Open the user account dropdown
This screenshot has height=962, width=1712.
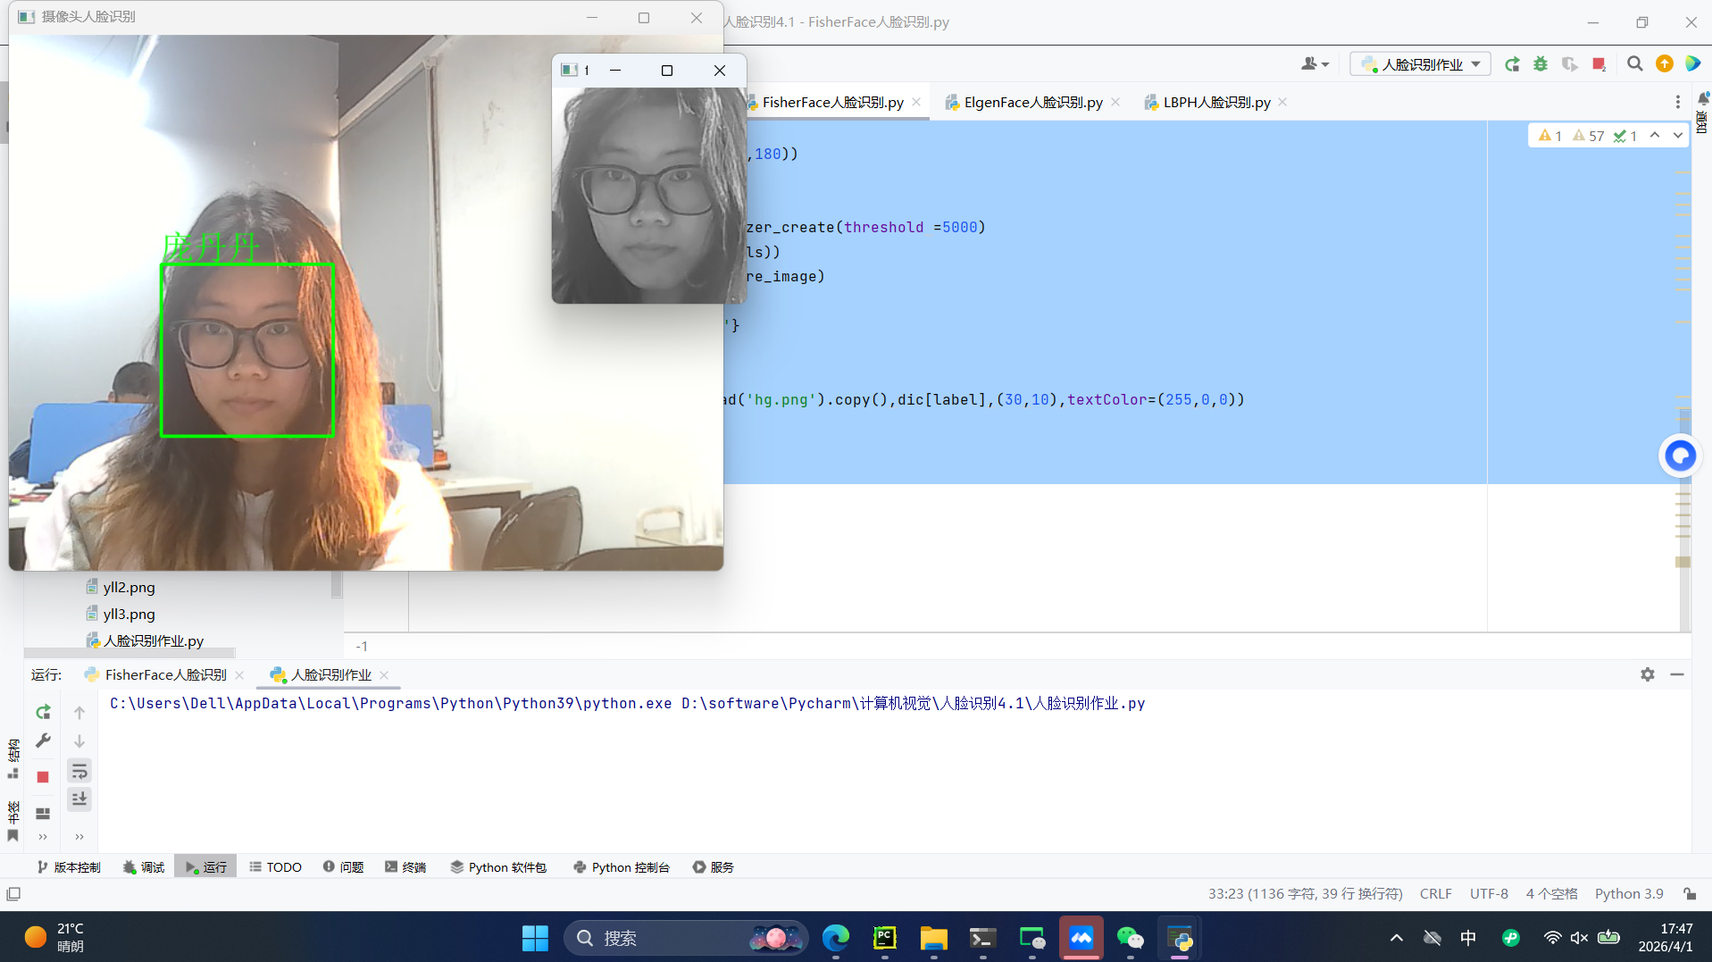coord(1315,63)
